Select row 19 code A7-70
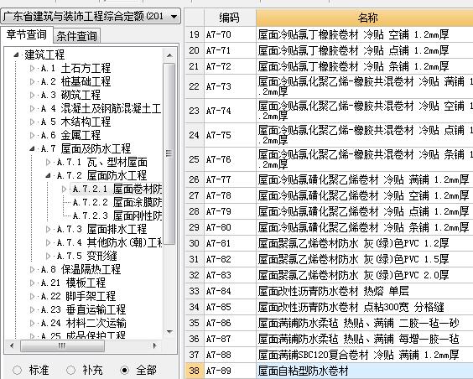The height and width of the screenshot is (379, 473). [230, 34]
